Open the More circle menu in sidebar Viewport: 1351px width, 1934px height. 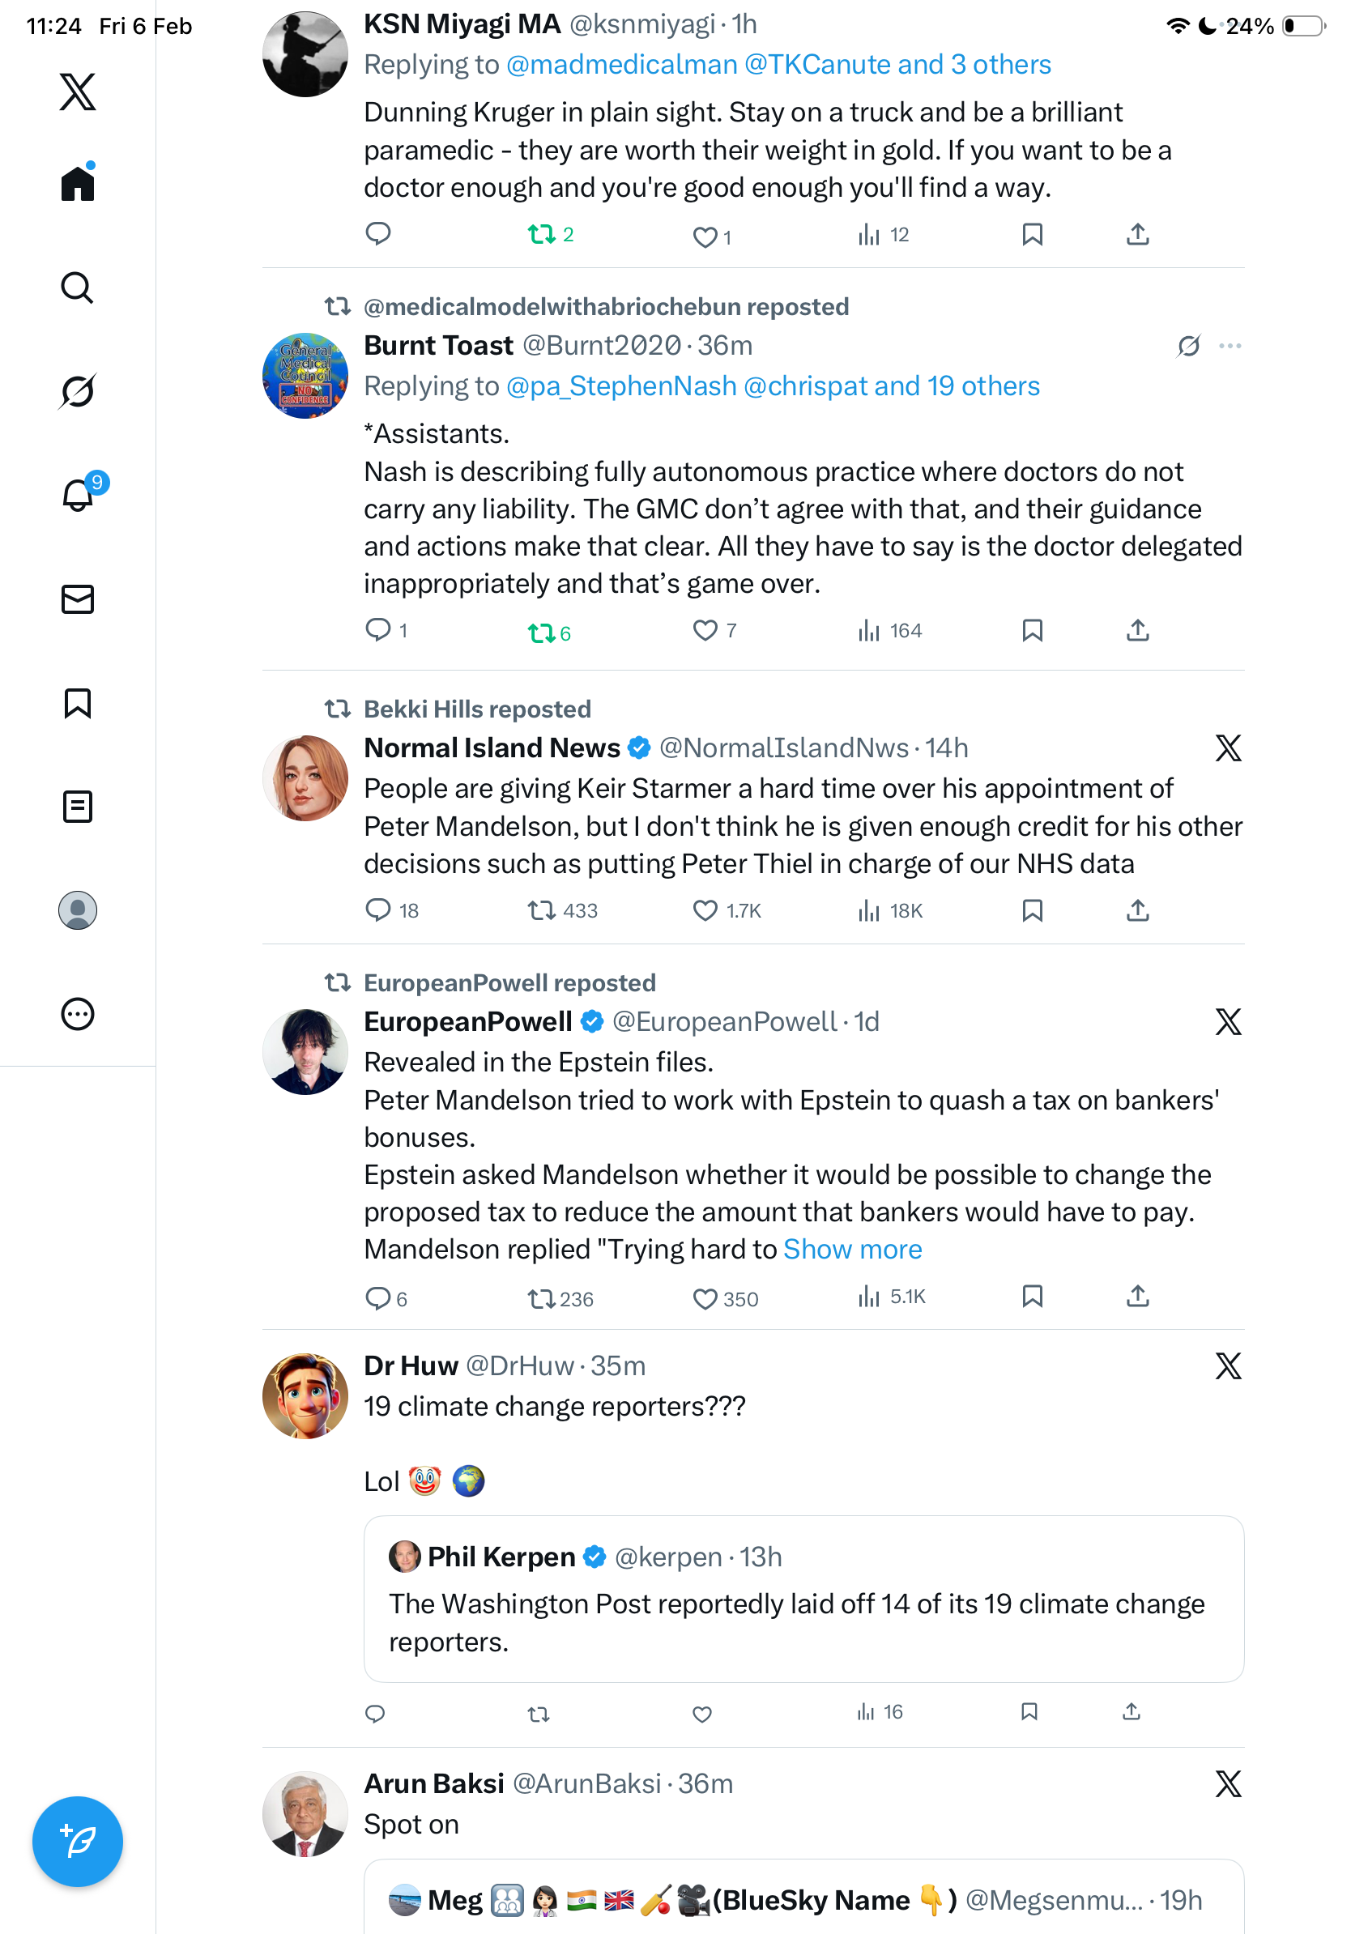point(78,1014)
